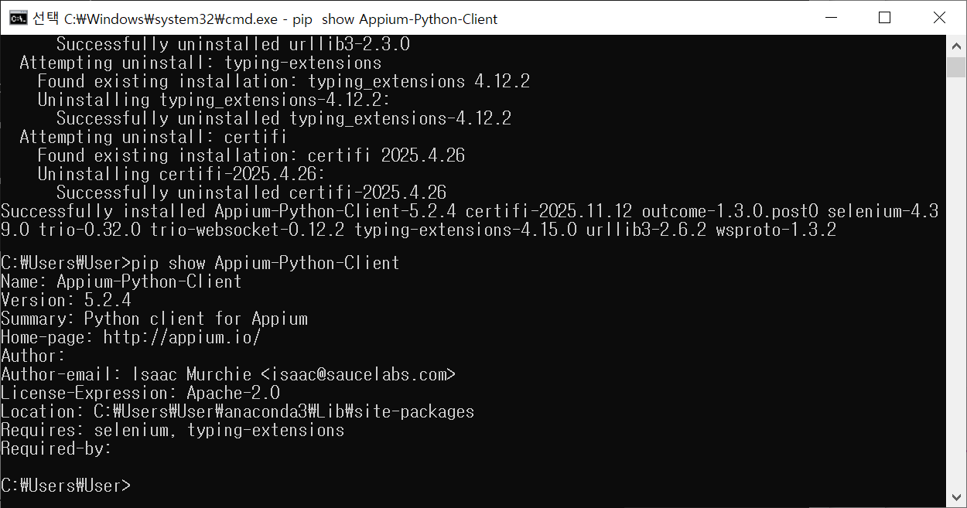967x508 pixels.
Task: Click the 'Version: 5.2.4' line
Action: point(66,300)
